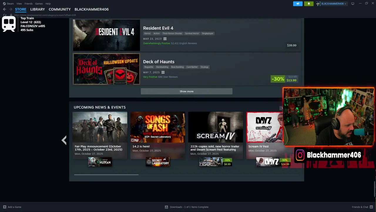The image size is (376, 212).
Task: Switch to the COMMUNITY tab
Action: coord(60,9)
